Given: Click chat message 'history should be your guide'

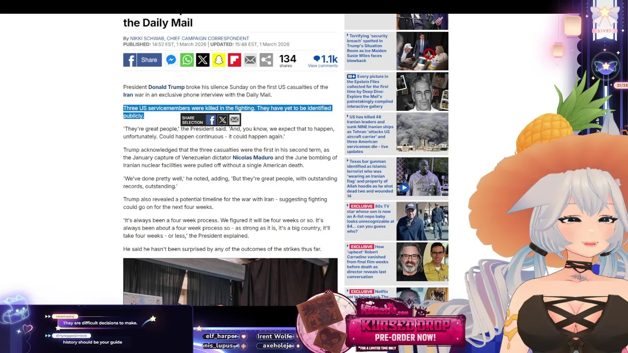Looking at the screenshot, I should click(x=92, y=342).
